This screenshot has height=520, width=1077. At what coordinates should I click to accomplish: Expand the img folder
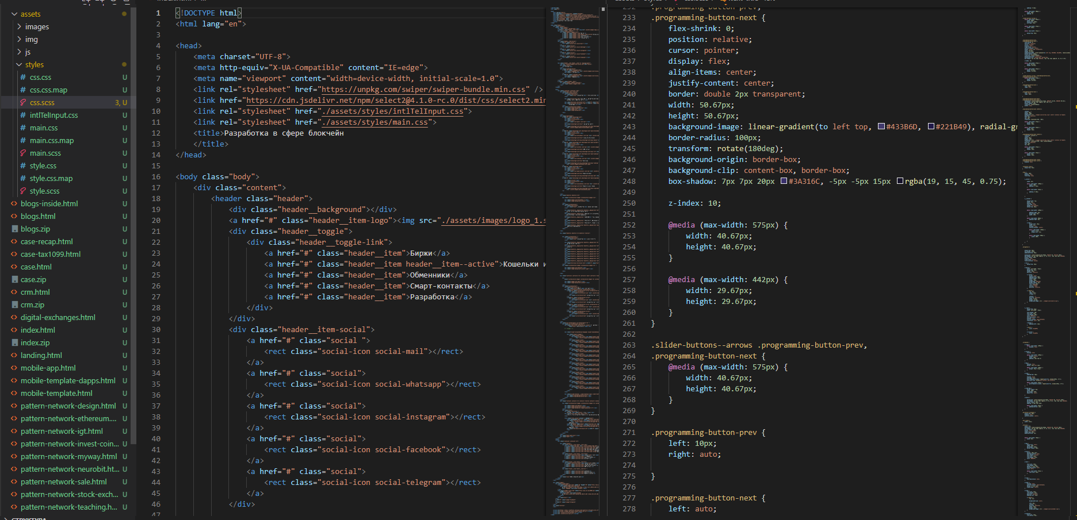coord(20,39)
